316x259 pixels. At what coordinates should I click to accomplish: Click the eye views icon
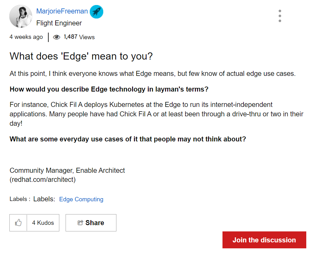click(56, 37)
